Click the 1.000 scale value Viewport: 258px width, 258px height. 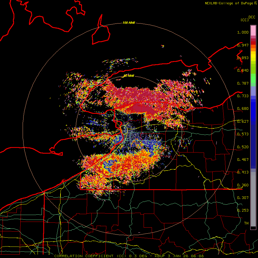point(243,32)
